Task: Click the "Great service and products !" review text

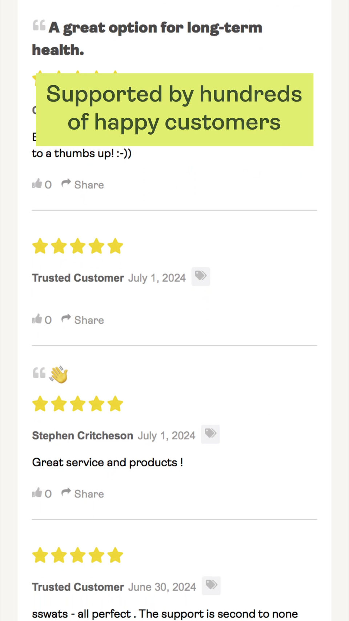Action: point(108,462)
